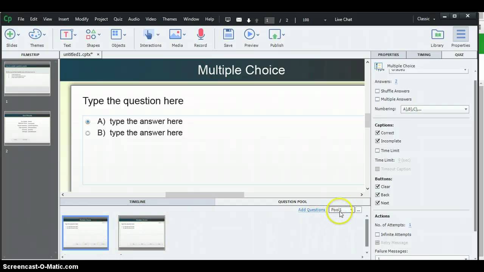Uncheck the Correct caption checkbox
This screenshot has width=484, height=272.
tap(377, 133)
